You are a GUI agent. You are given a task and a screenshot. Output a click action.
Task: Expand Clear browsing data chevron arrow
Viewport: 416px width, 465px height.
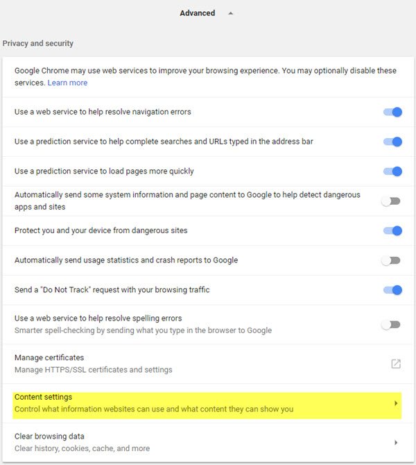[x=396, y=442]
